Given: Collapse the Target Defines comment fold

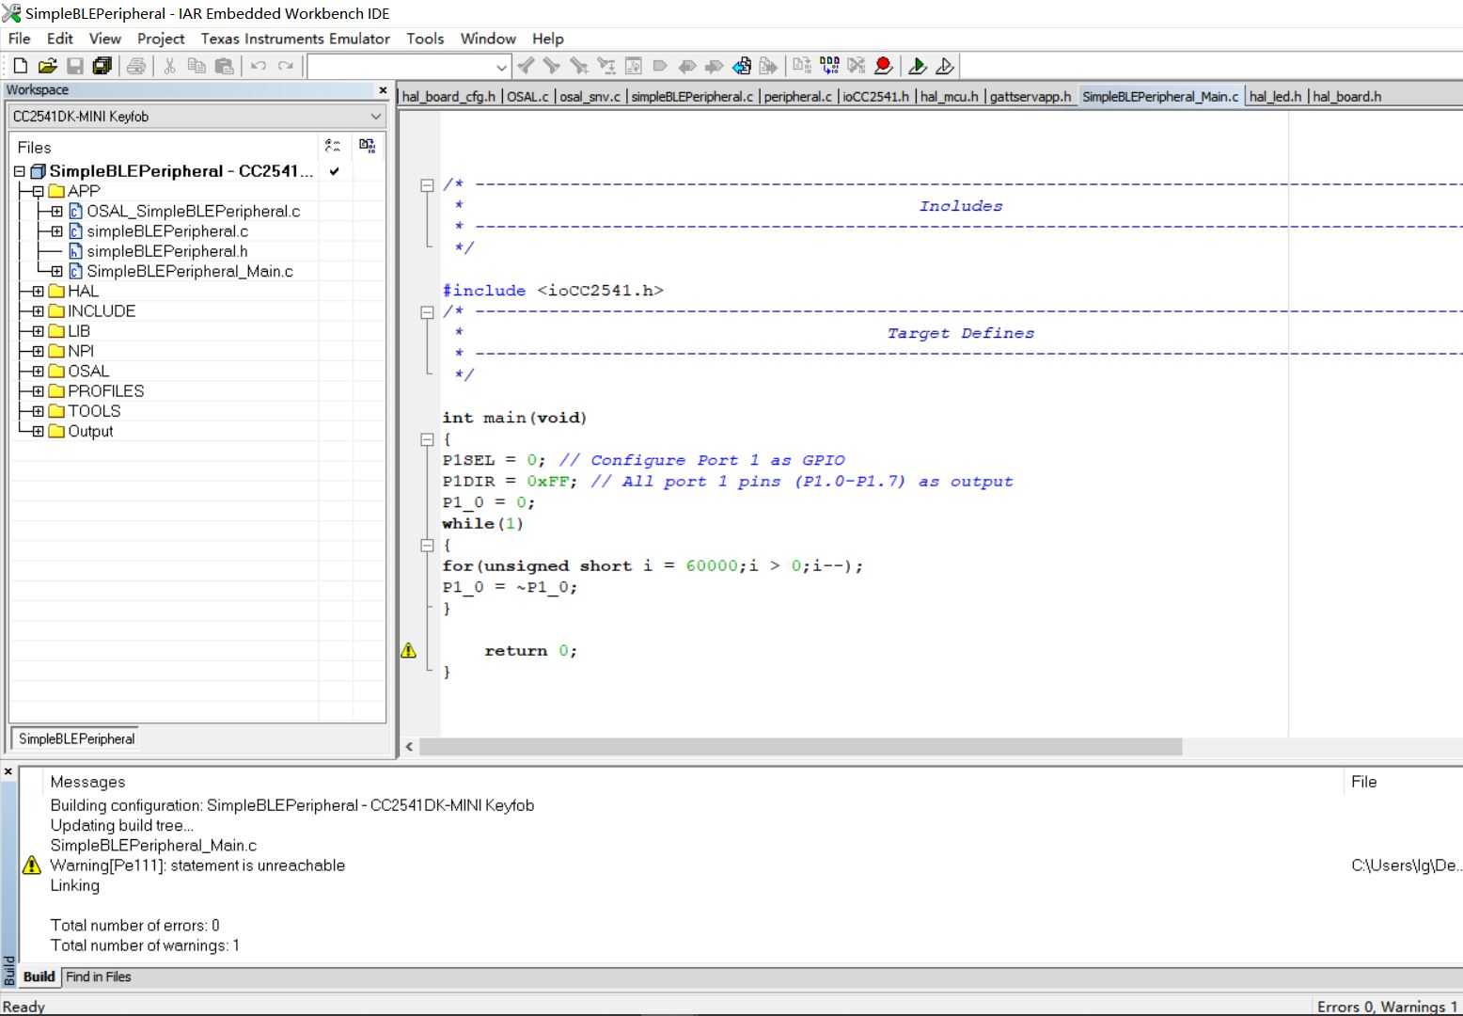Looking at the screenshot, I should pos(427,312).
